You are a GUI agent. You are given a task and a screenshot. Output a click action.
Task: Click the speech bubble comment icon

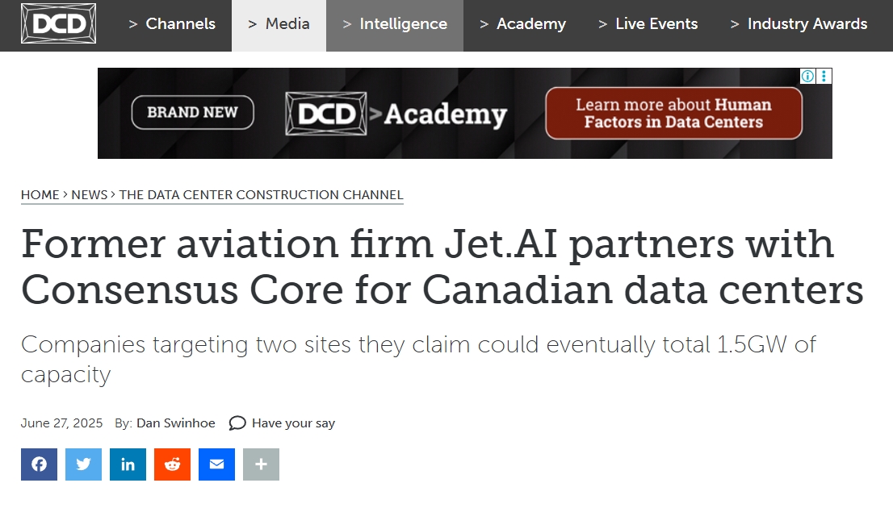[x=237, y=423]
